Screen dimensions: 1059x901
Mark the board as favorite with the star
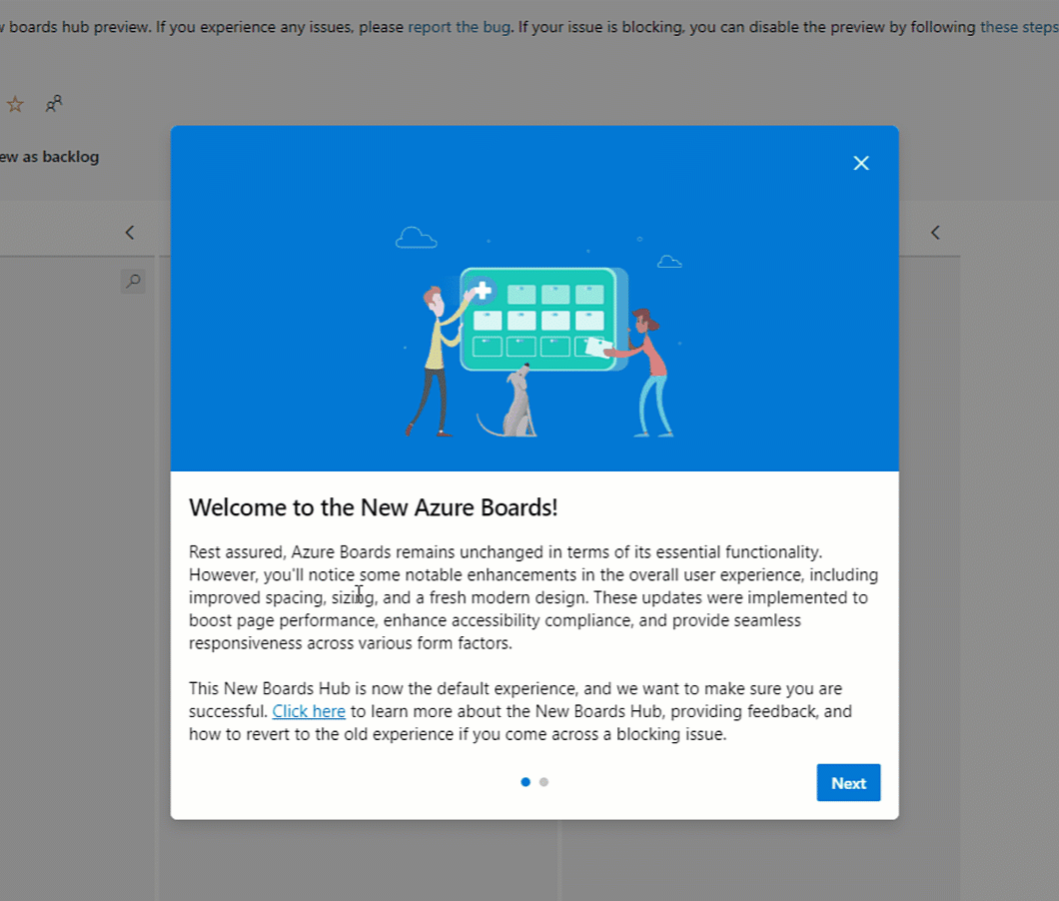pyautogui.click(x=15, y=103)
